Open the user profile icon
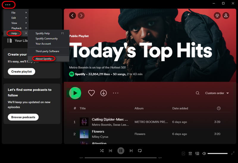The height and width of the screenshot is (163, 238). [226, 15]
